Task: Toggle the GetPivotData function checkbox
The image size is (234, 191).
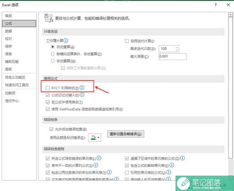Action: [48, 109]
